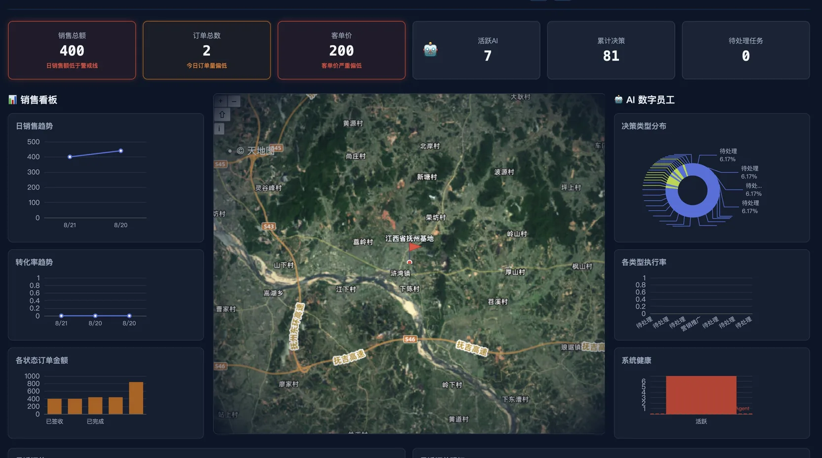Screen dimensions: 822x458
Task: Click the 浒湾镇 label on the map
Action: [400, 273]
